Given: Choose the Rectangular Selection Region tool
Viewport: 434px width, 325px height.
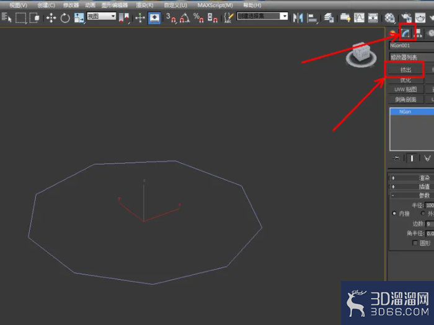Looking at the screenshot, I should [20, 18].
